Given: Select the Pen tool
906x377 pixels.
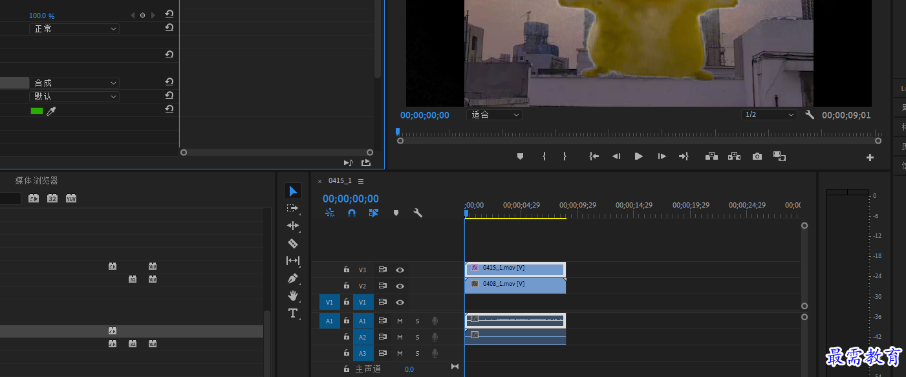Looking at the screenshot, I should pyautogui.click(x=293, y=279).
